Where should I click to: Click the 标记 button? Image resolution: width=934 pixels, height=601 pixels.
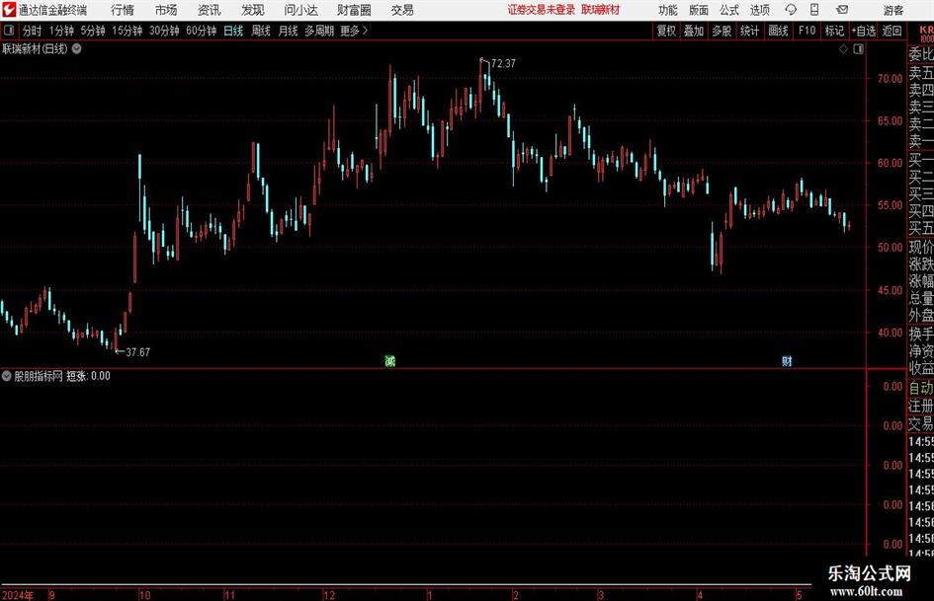pyautogui.click(x=834, y=31)
